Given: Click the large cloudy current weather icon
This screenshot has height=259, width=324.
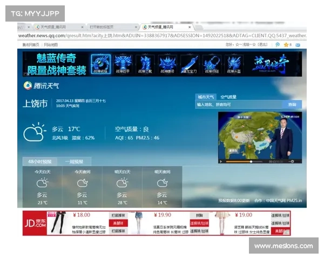Looking at the screenshot, I should (35, 132).
